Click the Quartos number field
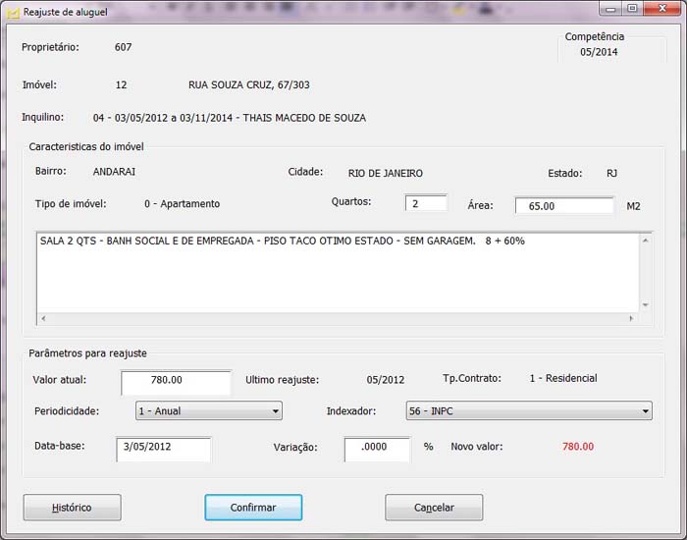This screenshot has height=540, width=687. (x=426, y=203)
